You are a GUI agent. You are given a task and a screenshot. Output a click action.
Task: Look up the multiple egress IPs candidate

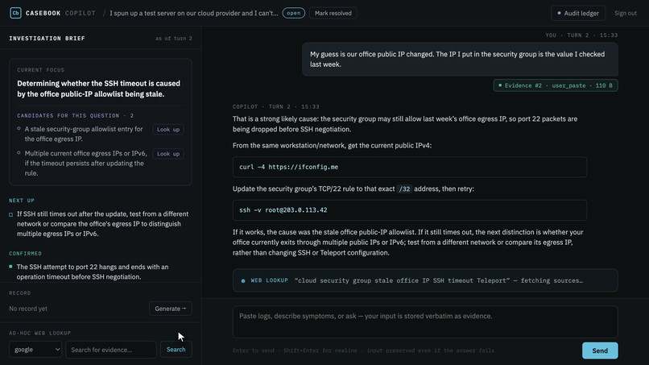(x=168, y=154)
